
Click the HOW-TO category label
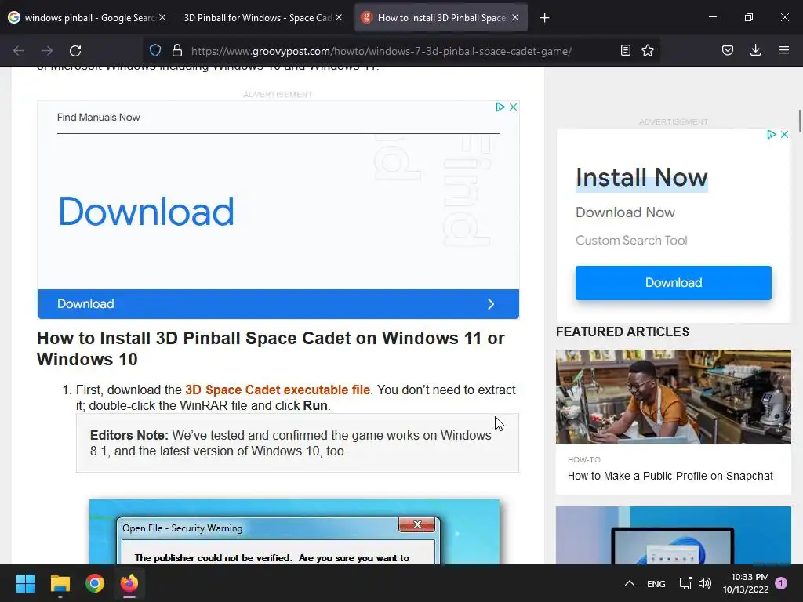[x=584, y=459]
